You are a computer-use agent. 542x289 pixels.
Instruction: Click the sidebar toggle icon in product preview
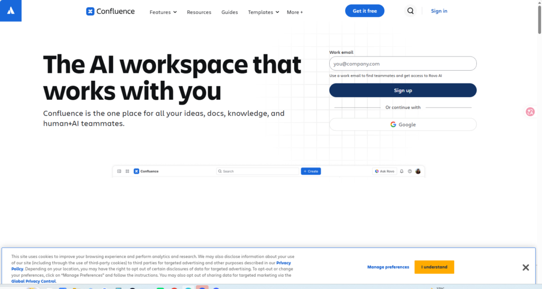tap(119, 171)
